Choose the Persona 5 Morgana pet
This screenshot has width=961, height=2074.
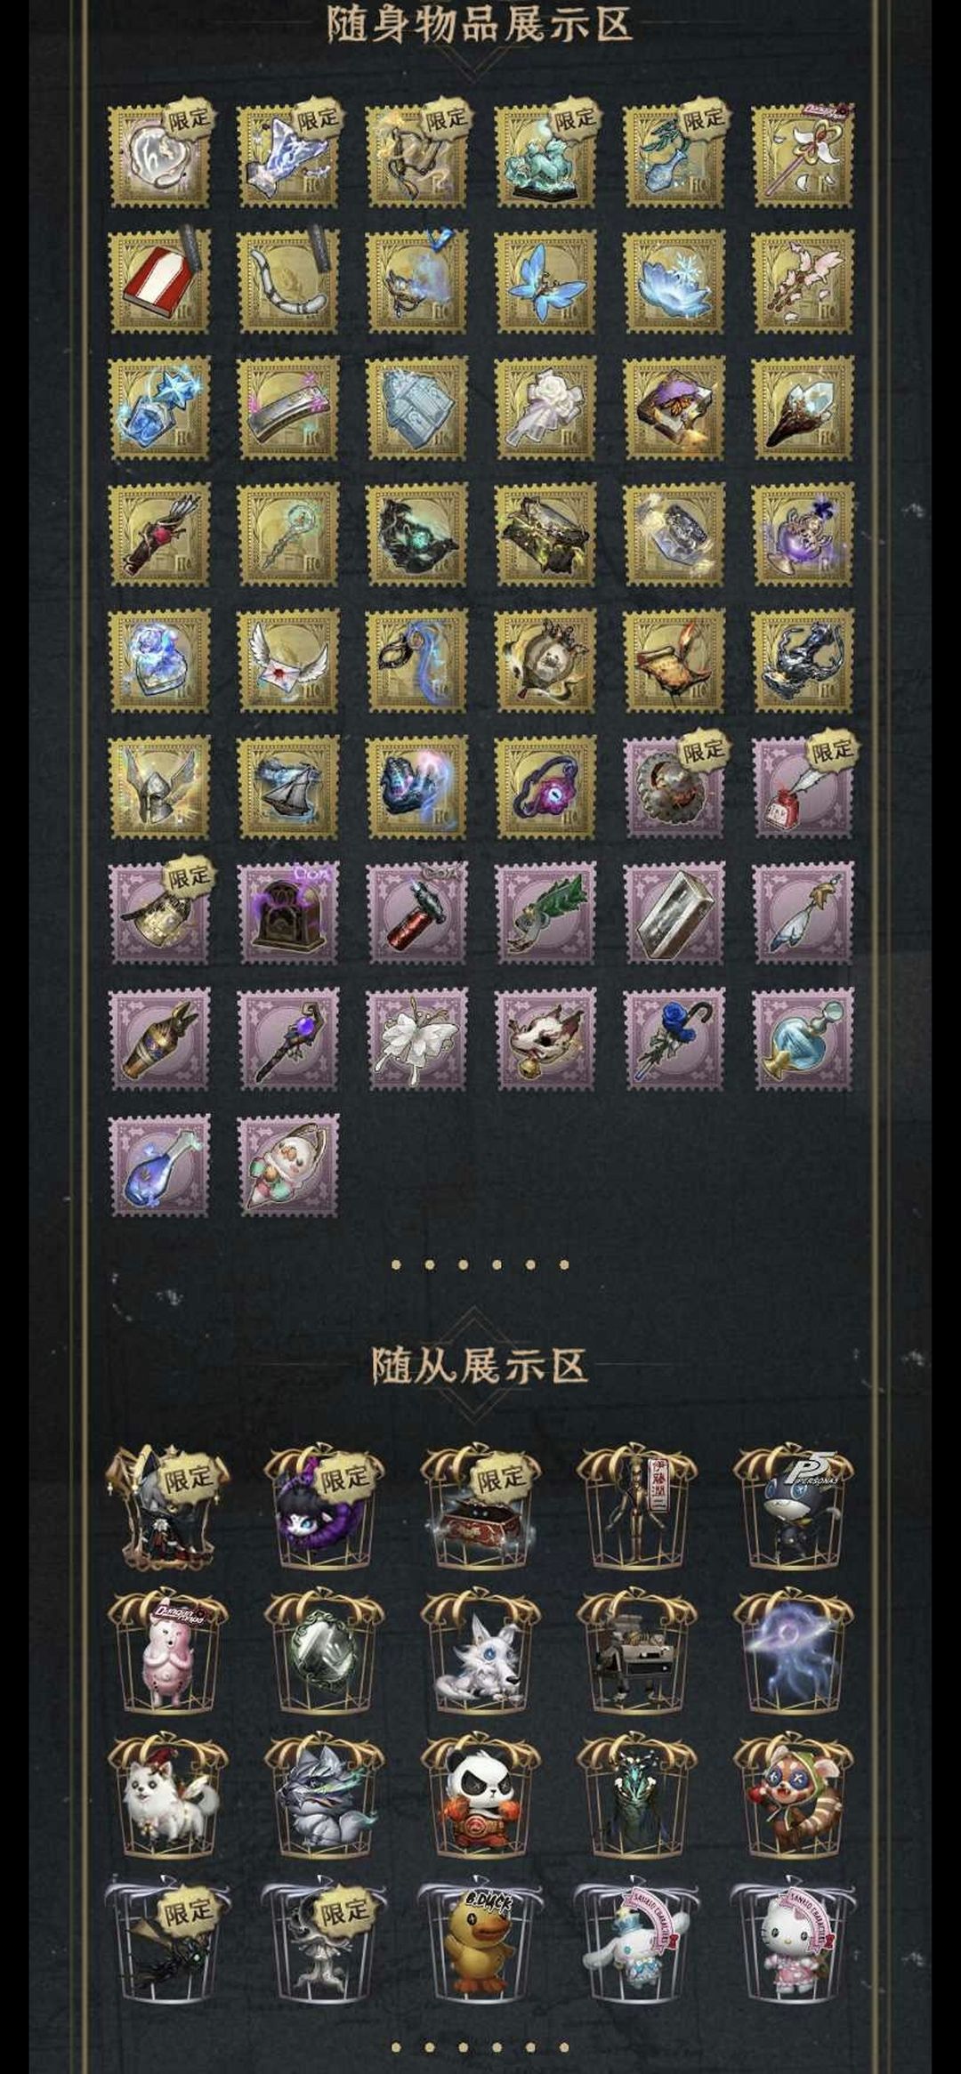click(x=792, y=1510)
